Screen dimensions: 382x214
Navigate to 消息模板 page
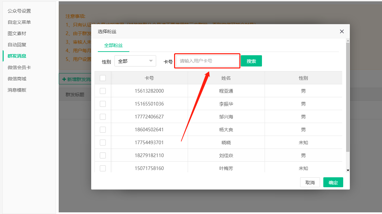(x=17, y=90)
